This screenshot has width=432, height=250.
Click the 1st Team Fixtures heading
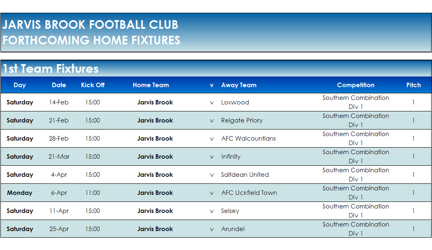(x=51, y=69)
